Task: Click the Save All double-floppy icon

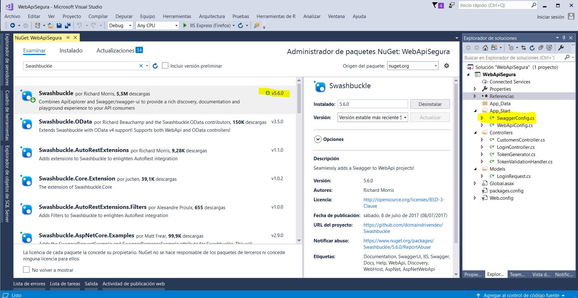Action: click(x=67, y=26)
